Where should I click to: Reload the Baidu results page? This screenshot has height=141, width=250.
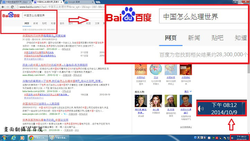(12, 7)
